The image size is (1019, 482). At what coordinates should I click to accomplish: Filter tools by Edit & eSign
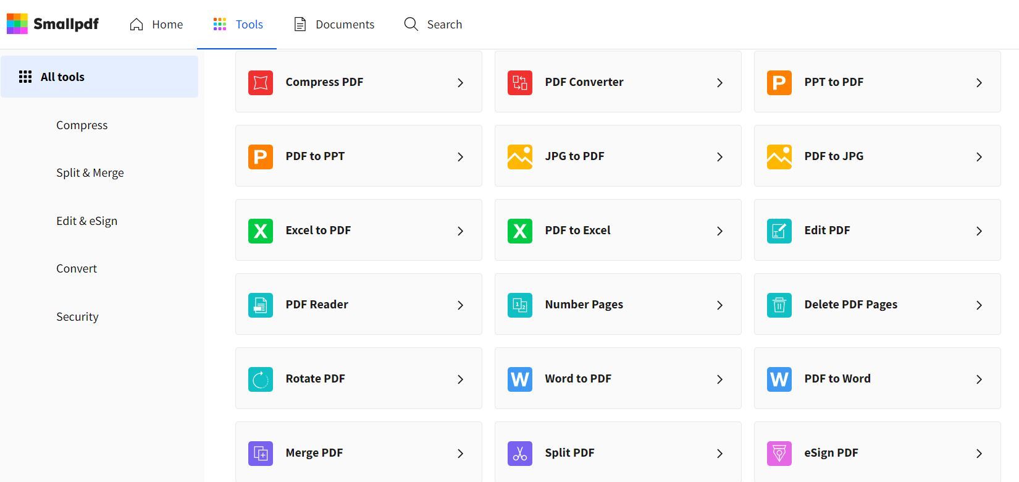click(86, 221)
